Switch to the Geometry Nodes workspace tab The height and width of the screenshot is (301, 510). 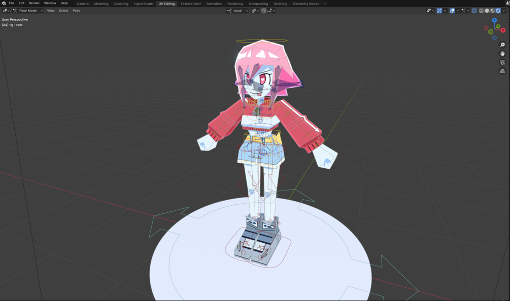[305, 4]
